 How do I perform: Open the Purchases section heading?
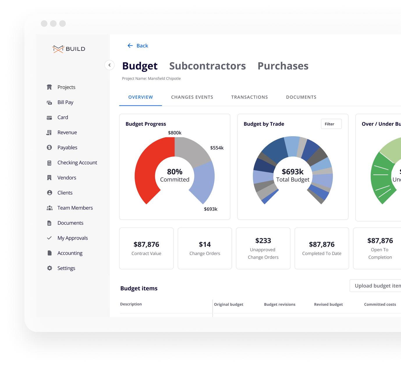[283, 66]
